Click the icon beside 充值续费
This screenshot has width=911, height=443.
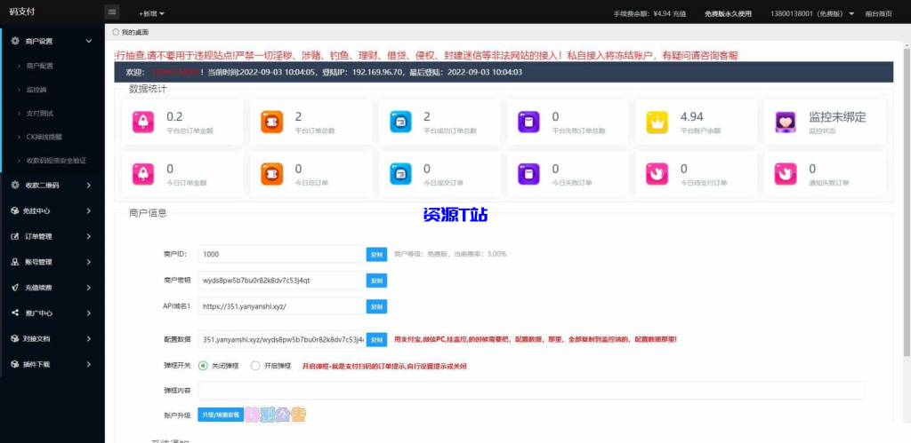click(16, 288)
